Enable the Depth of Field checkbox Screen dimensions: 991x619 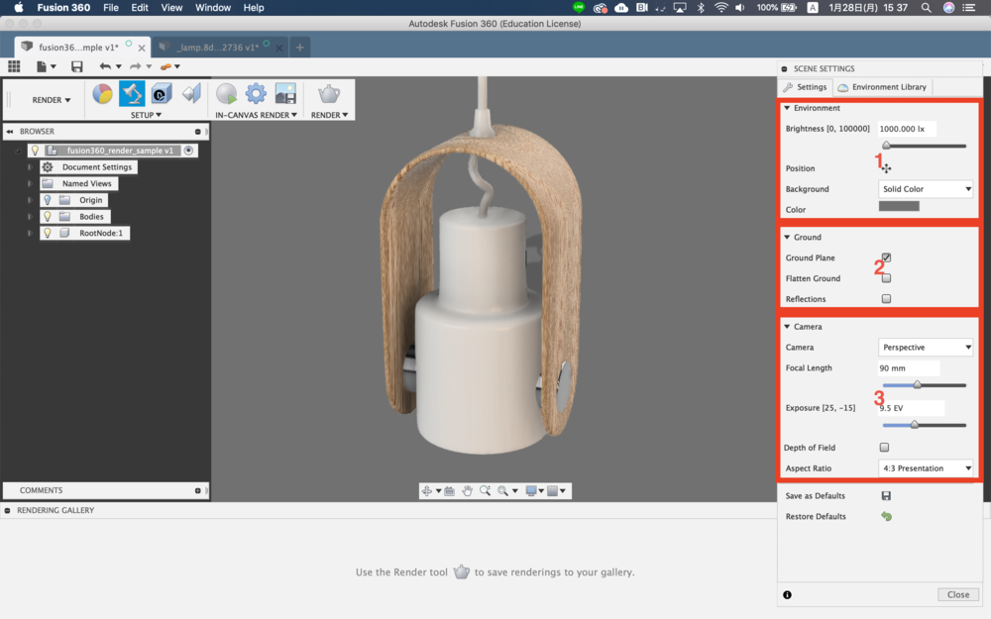pos(884,448)
